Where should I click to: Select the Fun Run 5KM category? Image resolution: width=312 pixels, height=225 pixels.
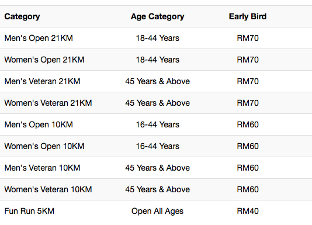coord(29,211)
